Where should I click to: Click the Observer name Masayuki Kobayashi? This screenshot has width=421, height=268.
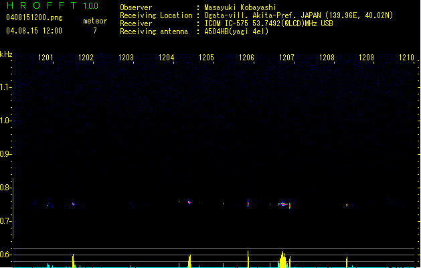coord(240,7)
